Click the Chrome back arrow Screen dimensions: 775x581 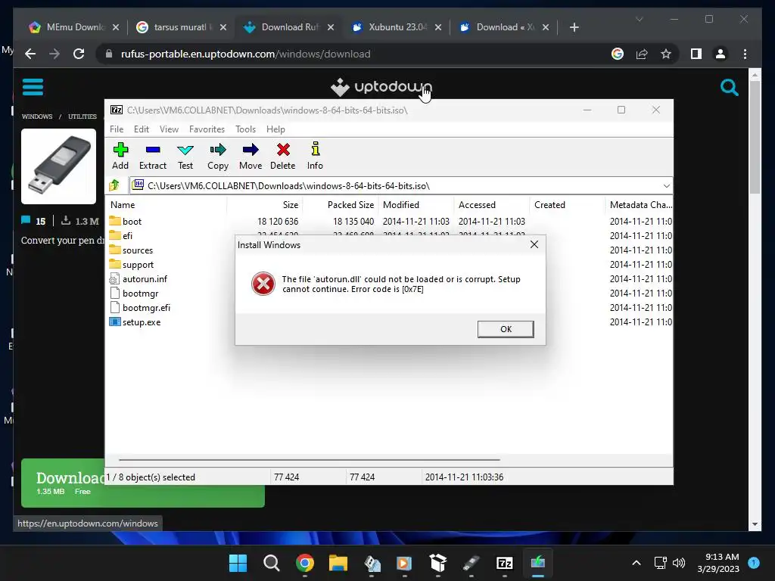[x=30, y=54]
